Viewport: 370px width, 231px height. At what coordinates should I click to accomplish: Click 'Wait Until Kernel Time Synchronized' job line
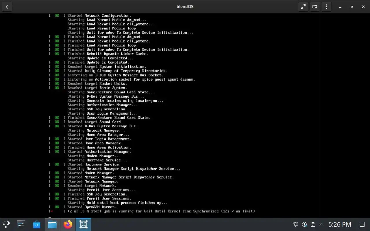click(x=161, y=211)
